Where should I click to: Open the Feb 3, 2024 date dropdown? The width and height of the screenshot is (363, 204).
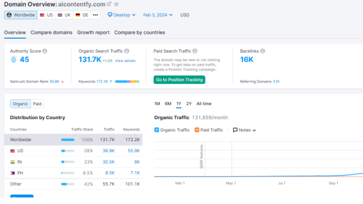pos(158,15)
